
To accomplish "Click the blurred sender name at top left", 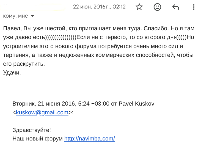I will click(33, 7).
